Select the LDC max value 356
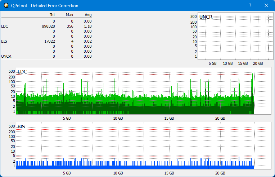The height and width of the screenshot is (177, 275). (70, 26)
